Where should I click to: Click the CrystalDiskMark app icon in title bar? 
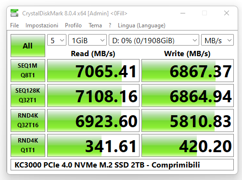coord(14,13)
